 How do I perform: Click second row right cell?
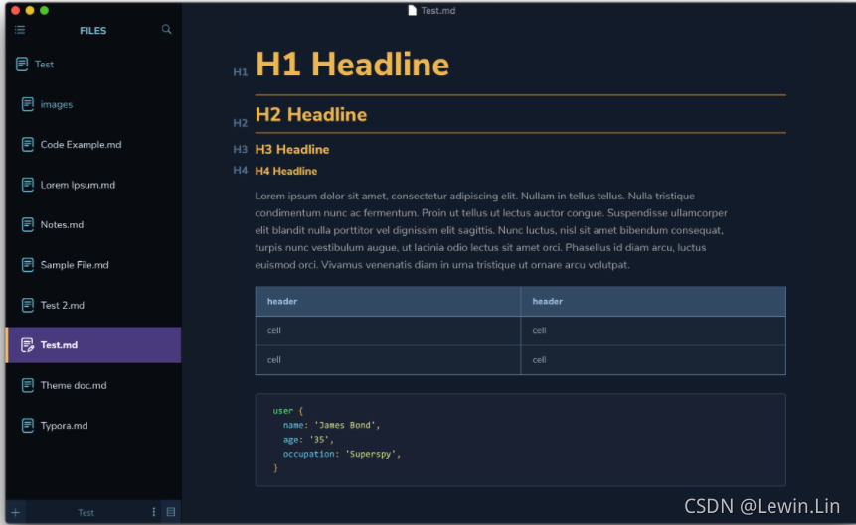[653, 360]
